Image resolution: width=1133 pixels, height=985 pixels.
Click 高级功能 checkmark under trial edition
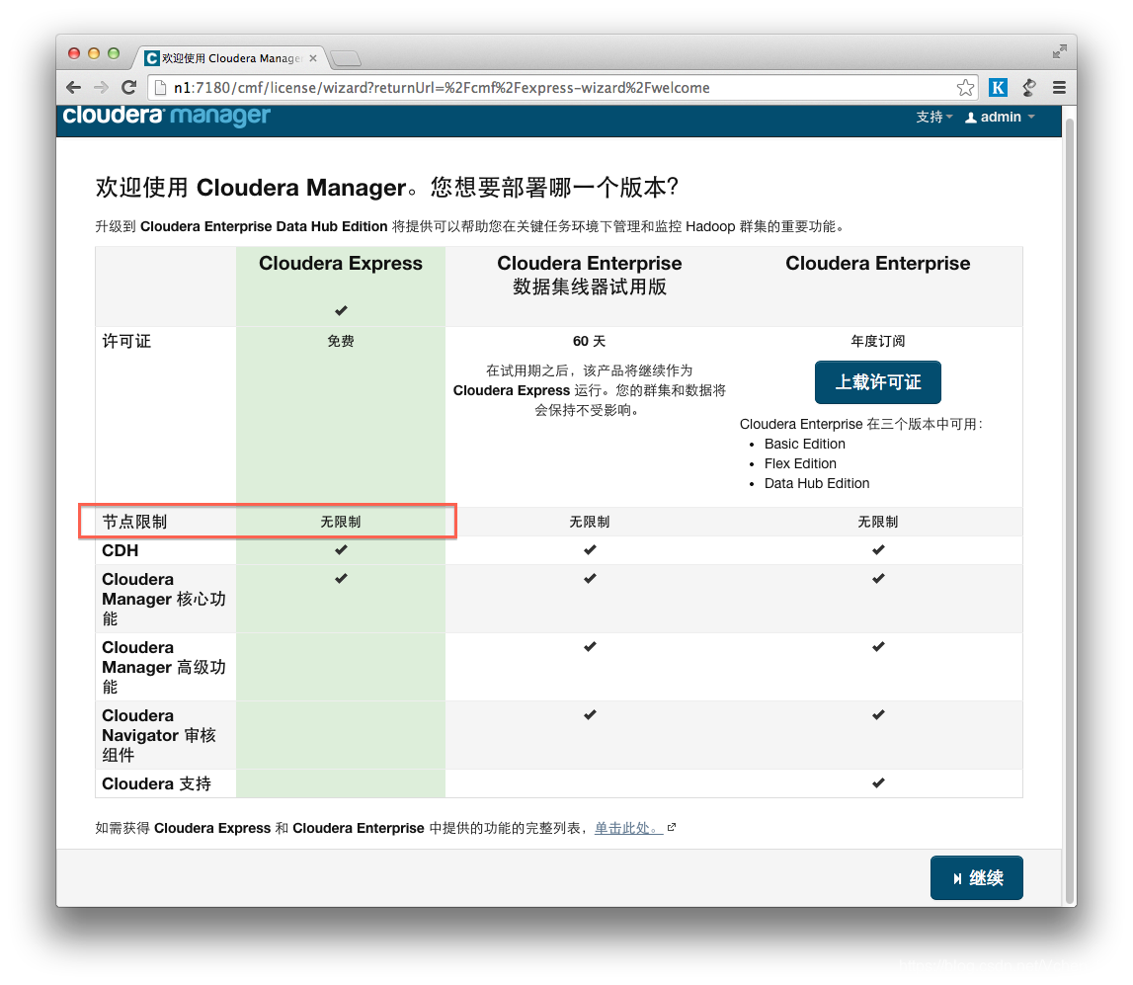pos(591,647)
